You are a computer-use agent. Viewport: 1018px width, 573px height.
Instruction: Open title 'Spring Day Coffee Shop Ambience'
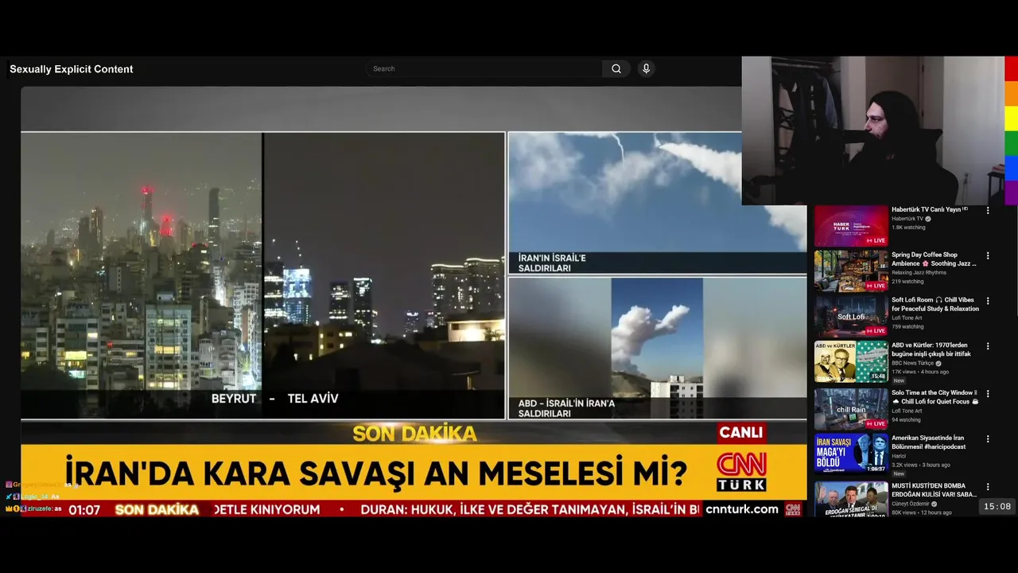tap(934, 259)
